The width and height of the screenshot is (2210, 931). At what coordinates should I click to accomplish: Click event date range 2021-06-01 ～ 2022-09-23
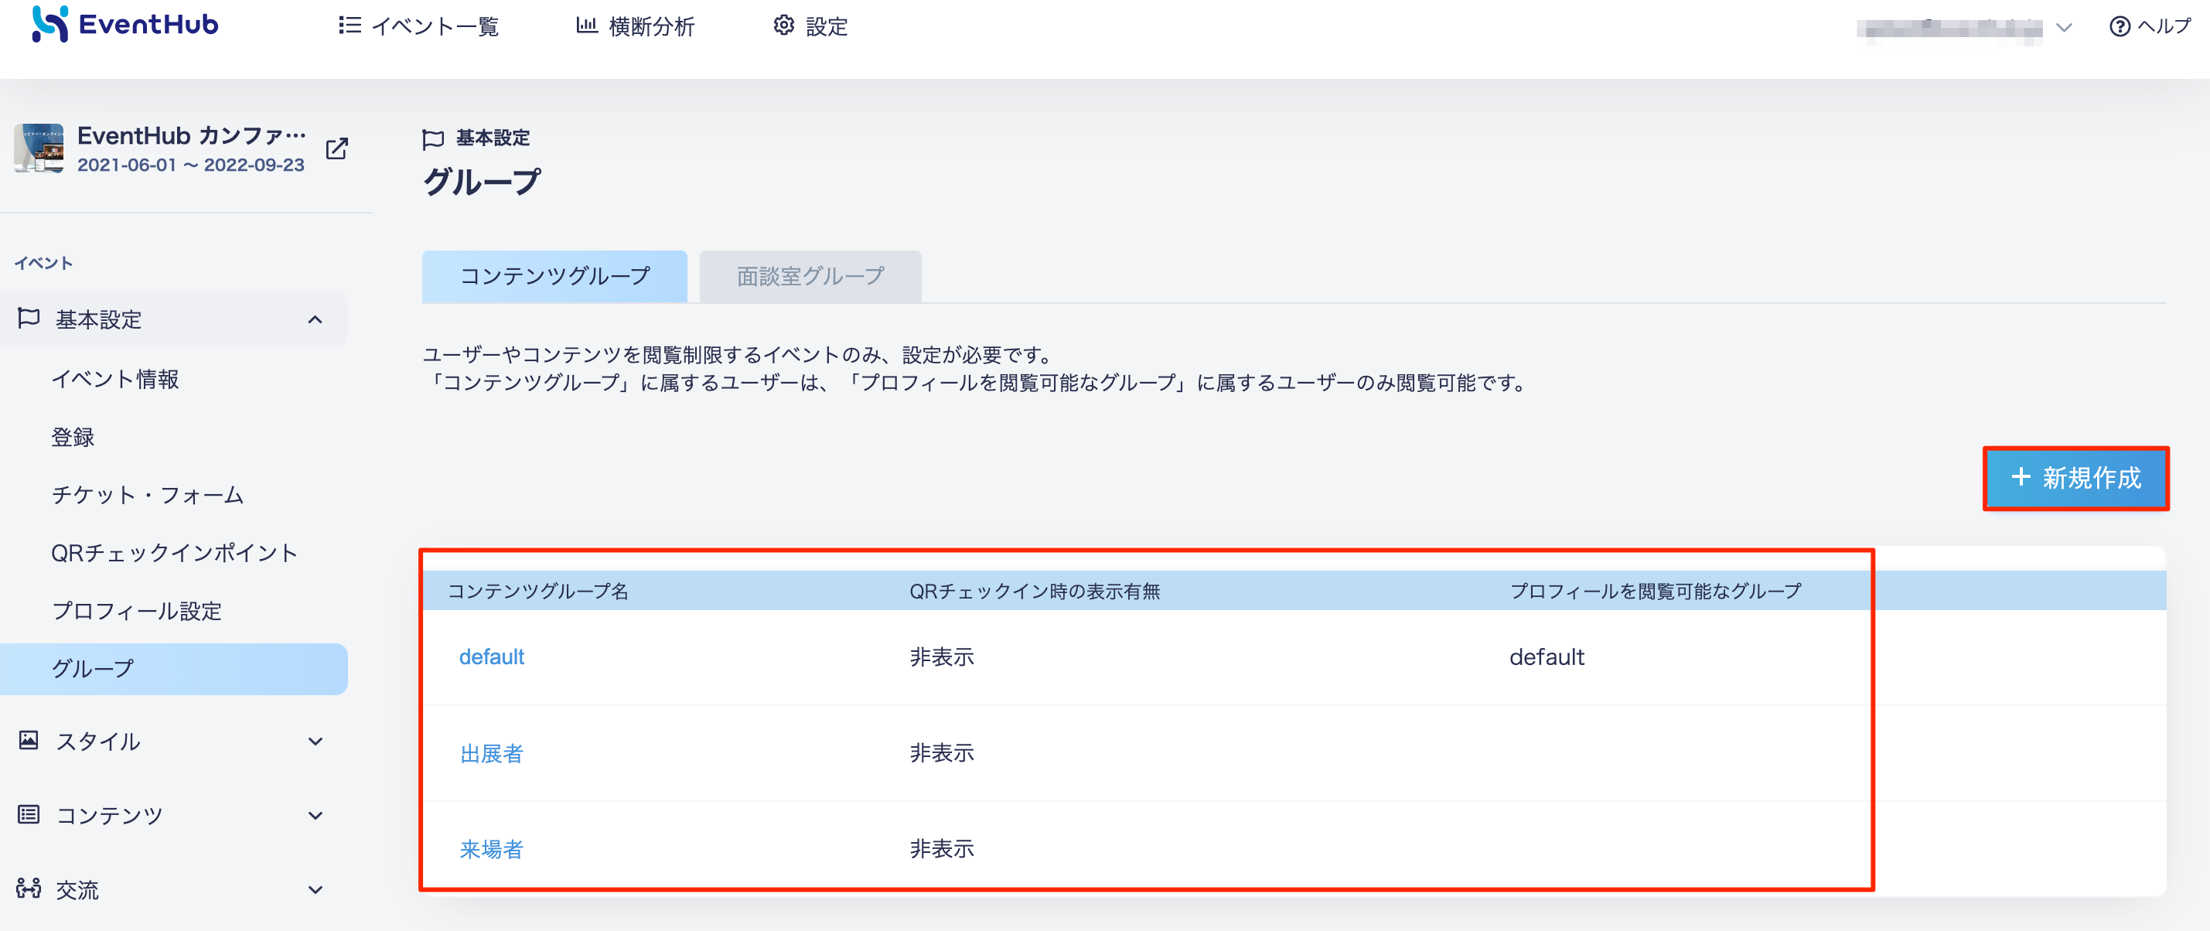[190, 165]
